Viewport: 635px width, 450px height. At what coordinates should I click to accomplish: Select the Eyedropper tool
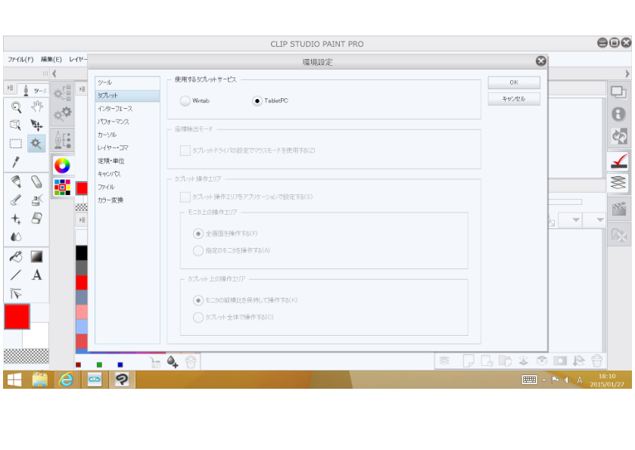[16, 162]
